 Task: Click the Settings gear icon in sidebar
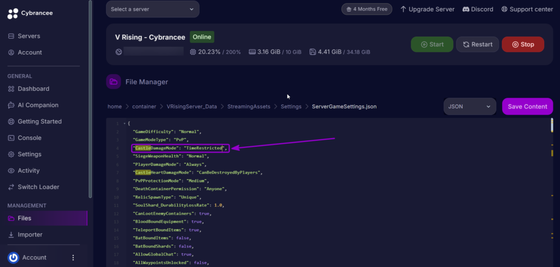(11, 155)
